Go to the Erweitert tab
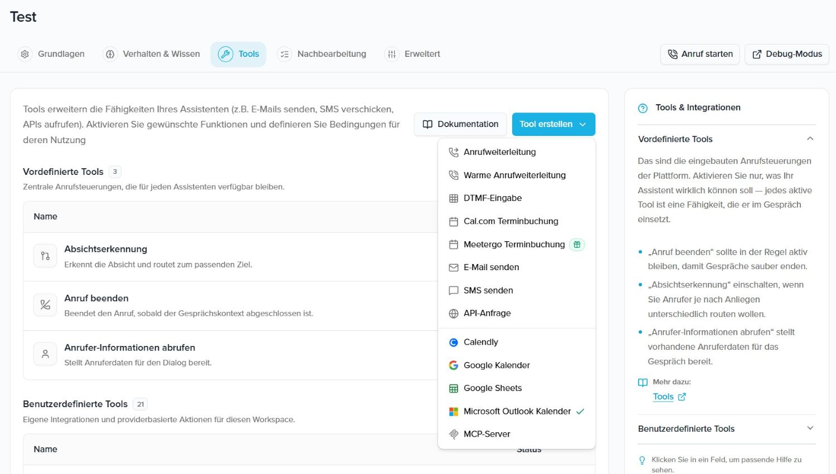 tap(412, 54)
